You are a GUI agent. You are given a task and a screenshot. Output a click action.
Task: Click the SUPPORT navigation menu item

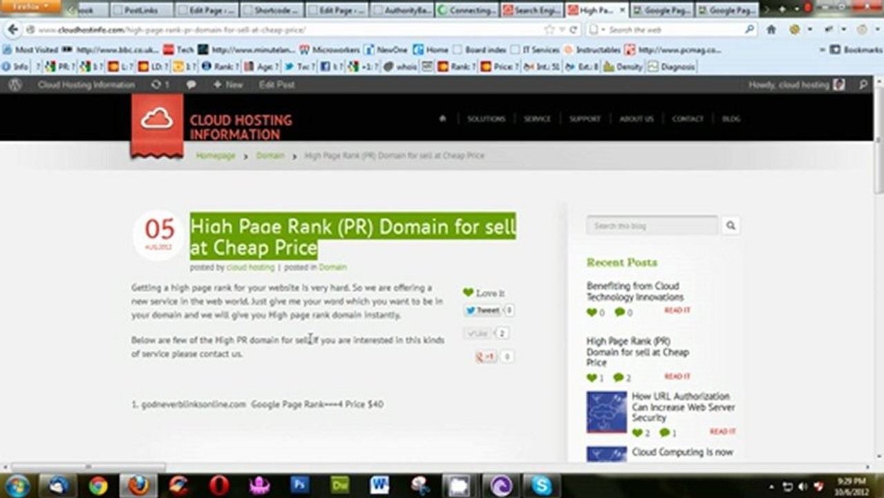[585, 119]
